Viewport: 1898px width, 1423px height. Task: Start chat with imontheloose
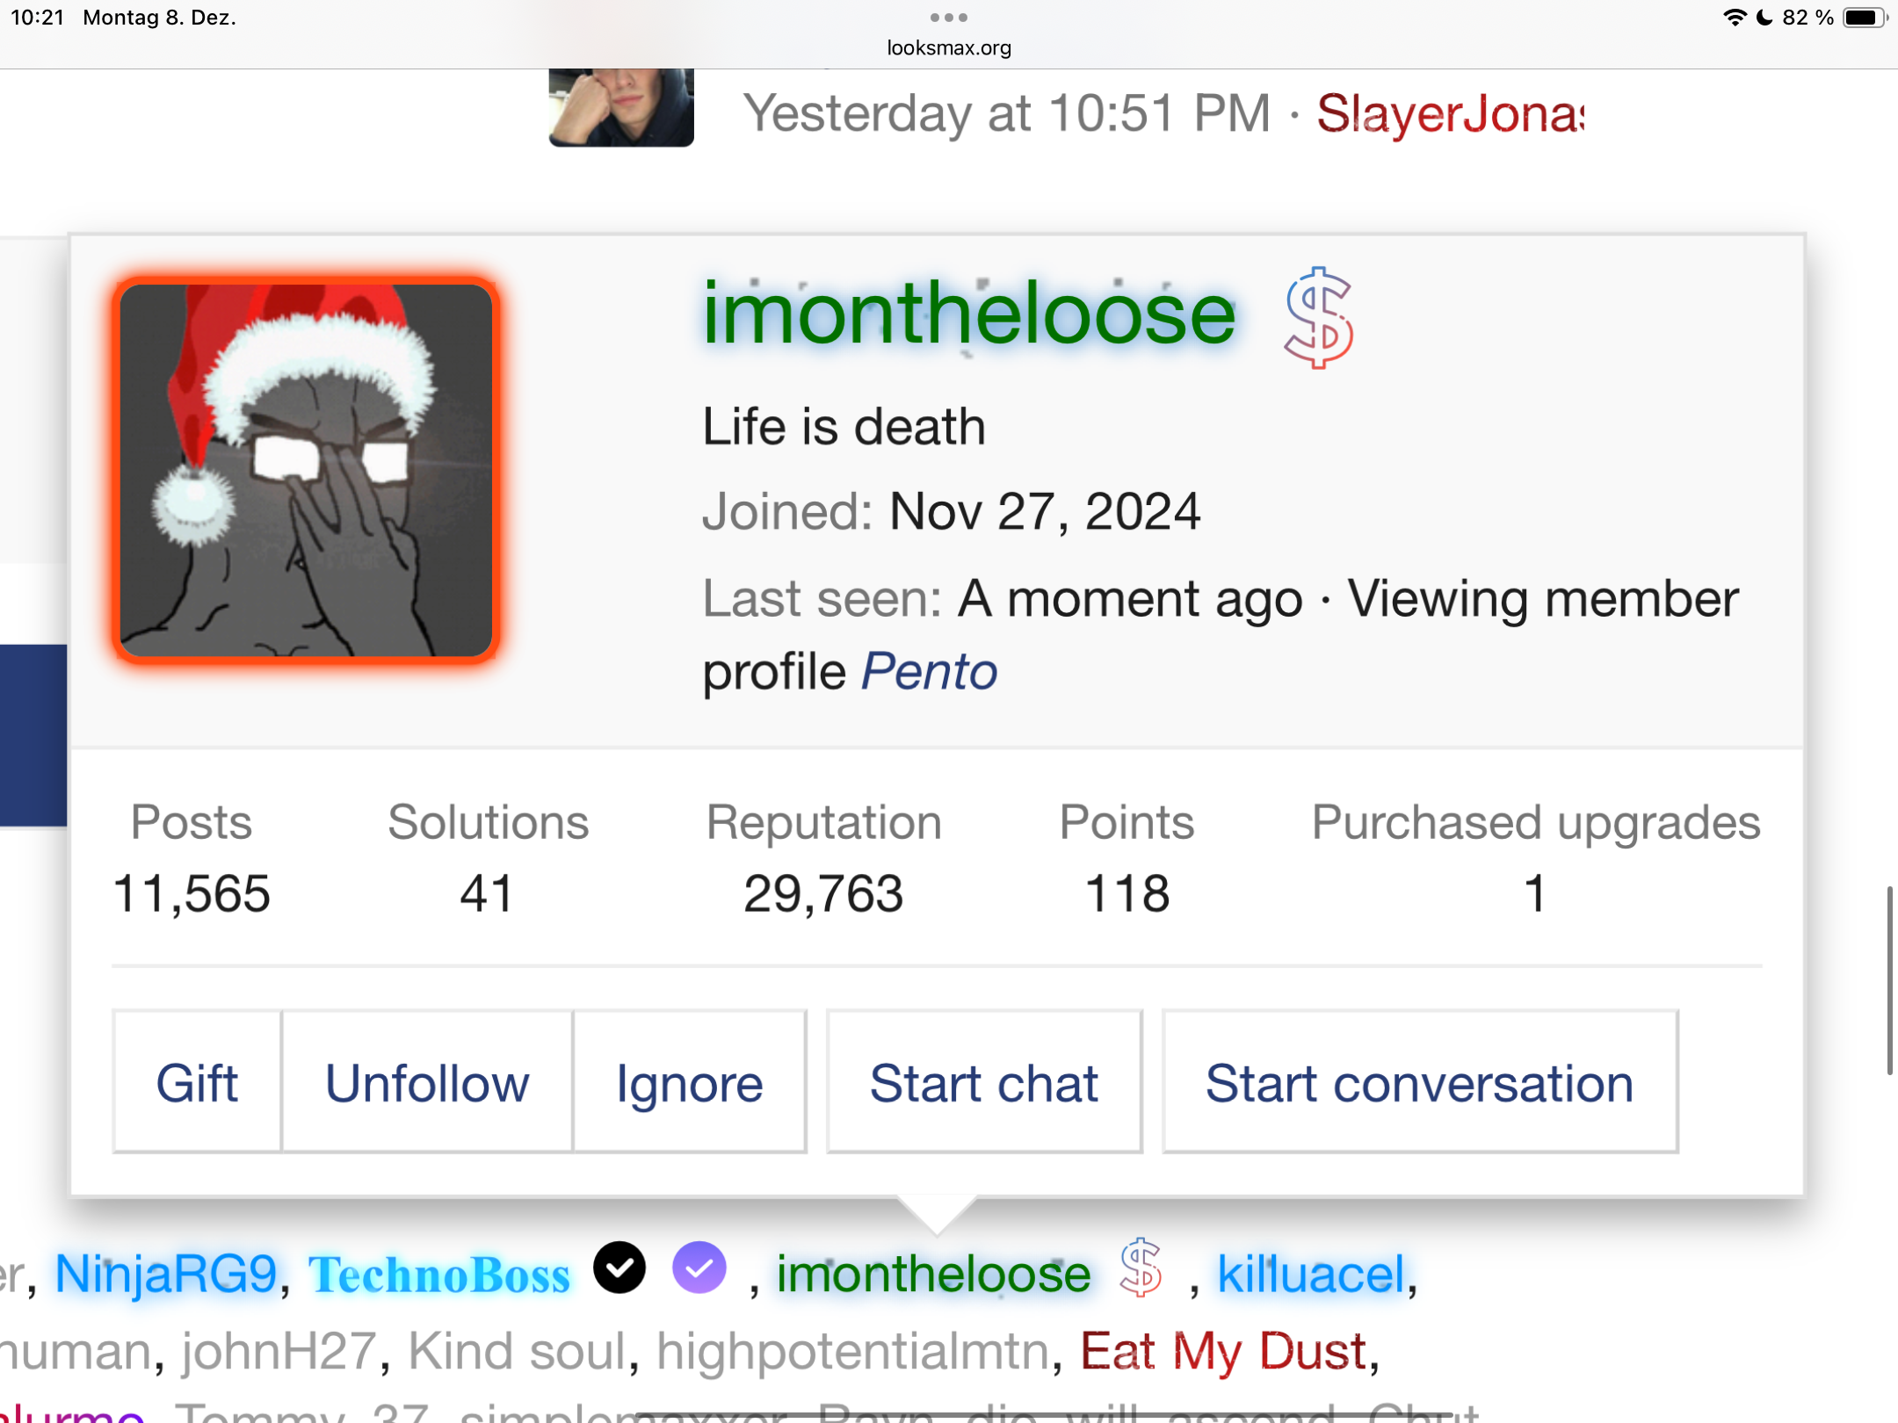(984, 1082)
